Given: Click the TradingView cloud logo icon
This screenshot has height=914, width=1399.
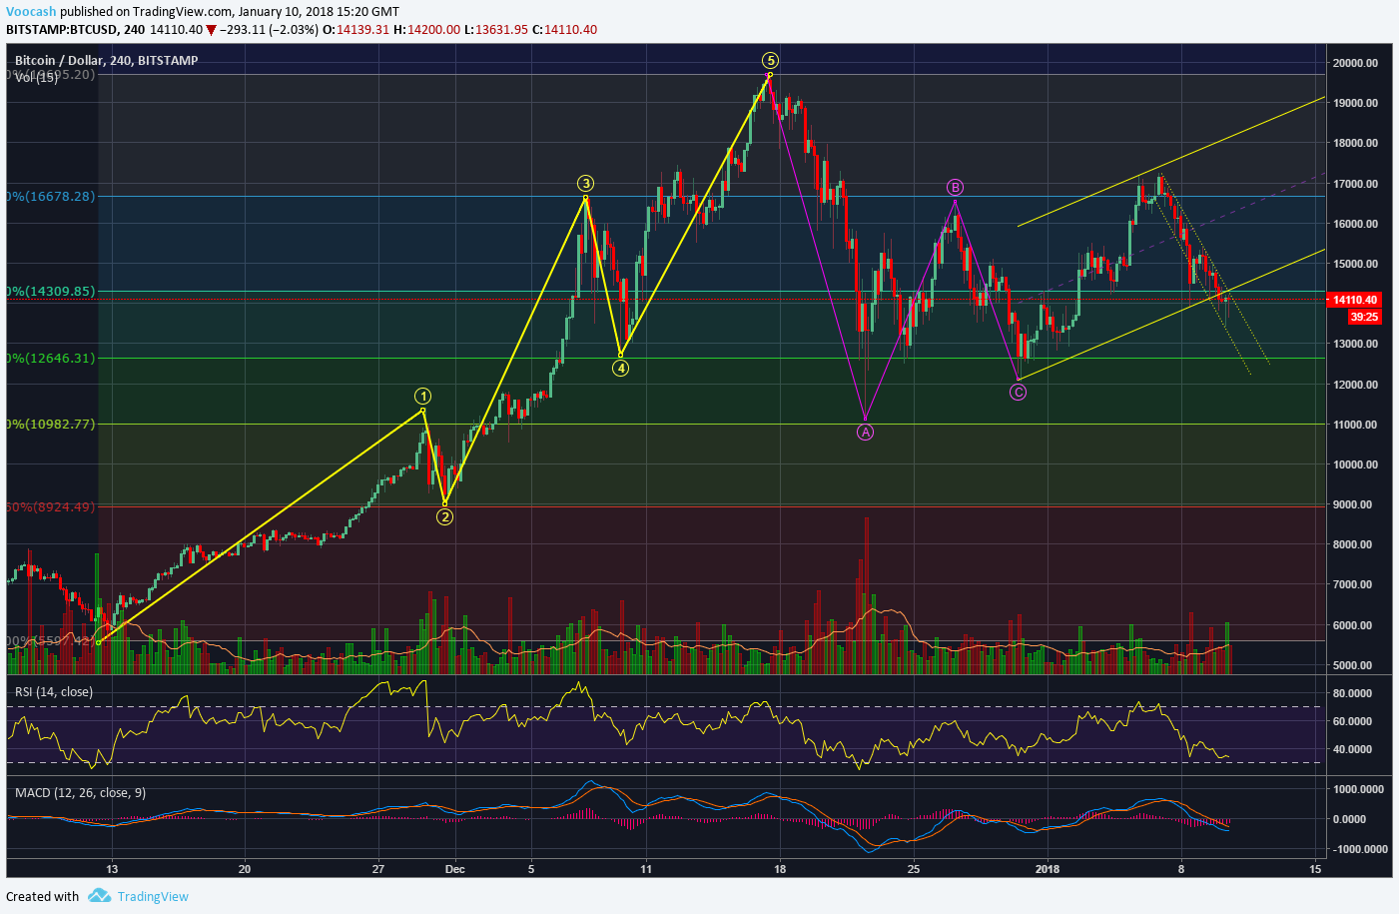Looking at the screenshot, I should point(99,895).
